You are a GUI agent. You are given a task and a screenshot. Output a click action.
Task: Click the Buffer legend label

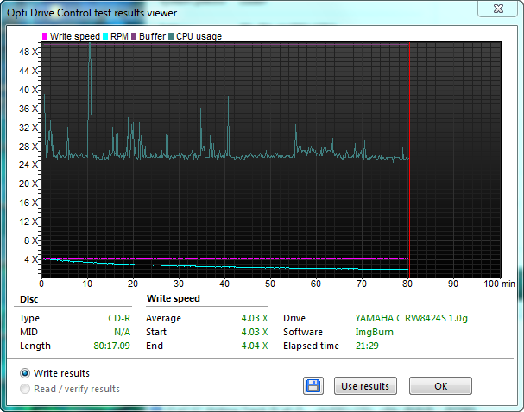click(x=153, y=36)
